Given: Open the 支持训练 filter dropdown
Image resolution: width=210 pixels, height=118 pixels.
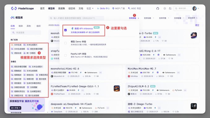Looking at the screenshot, I should [149, 18].
